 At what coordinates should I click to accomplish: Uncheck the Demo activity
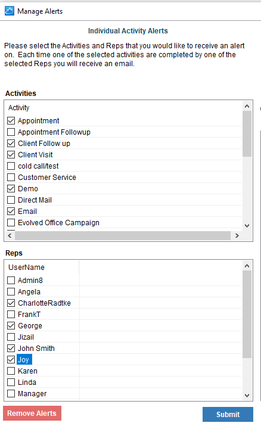[11, 188]
